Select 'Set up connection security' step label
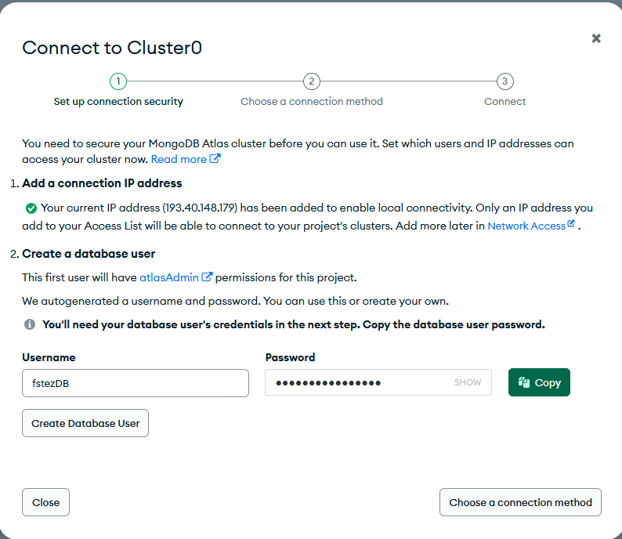Screen dimensions: 622x539 [x=118, y=102]
